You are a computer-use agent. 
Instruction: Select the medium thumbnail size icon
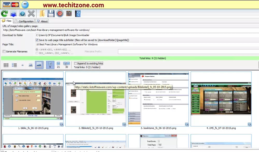coord(31,65)
